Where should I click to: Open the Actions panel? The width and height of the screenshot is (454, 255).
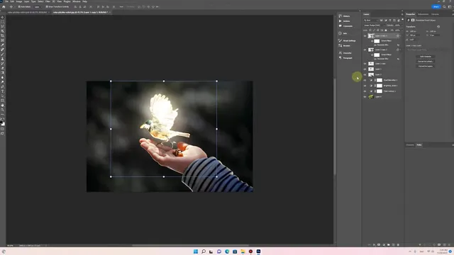(344, 21)
